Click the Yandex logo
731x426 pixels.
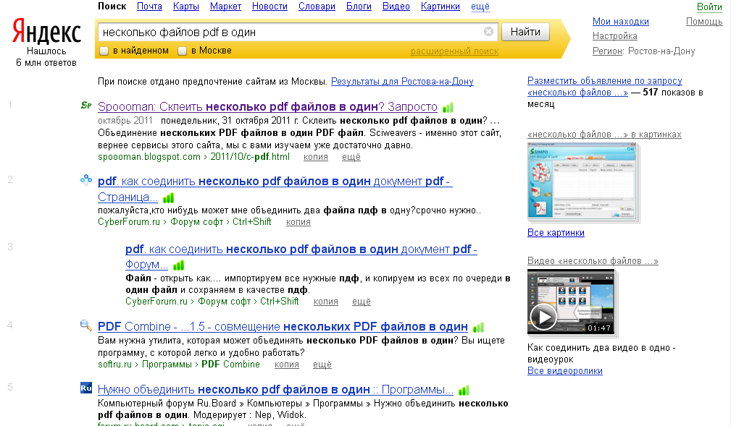46,32
